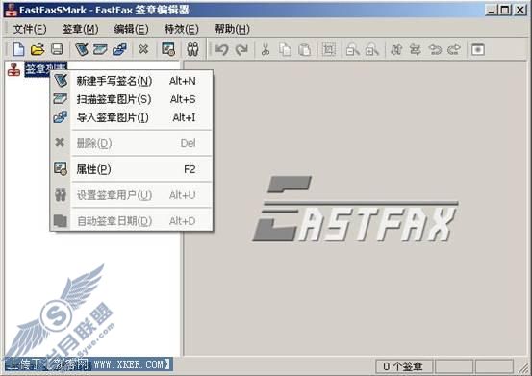This screenshot has height=376, width=532.
Task: Click the zoom out magnifier icon
Action: pyautogui.click(x=352, y=50)
